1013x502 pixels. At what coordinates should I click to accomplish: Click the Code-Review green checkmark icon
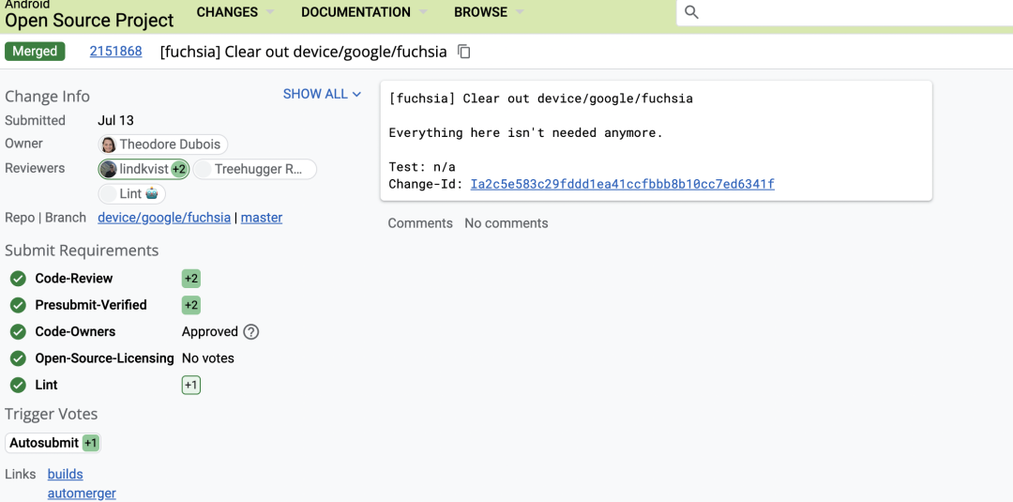coord(18,279)
